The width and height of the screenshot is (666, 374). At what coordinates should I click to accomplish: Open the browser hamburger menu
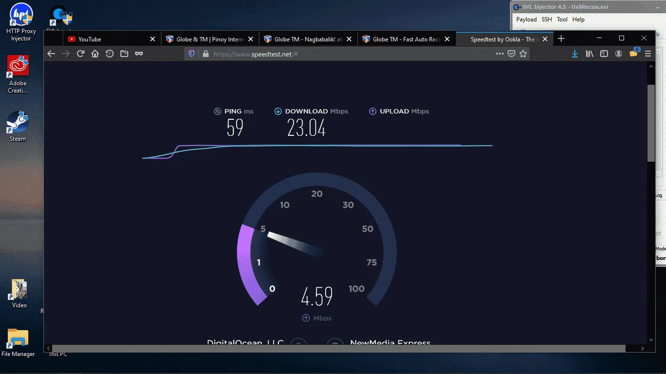click(648, 54)
